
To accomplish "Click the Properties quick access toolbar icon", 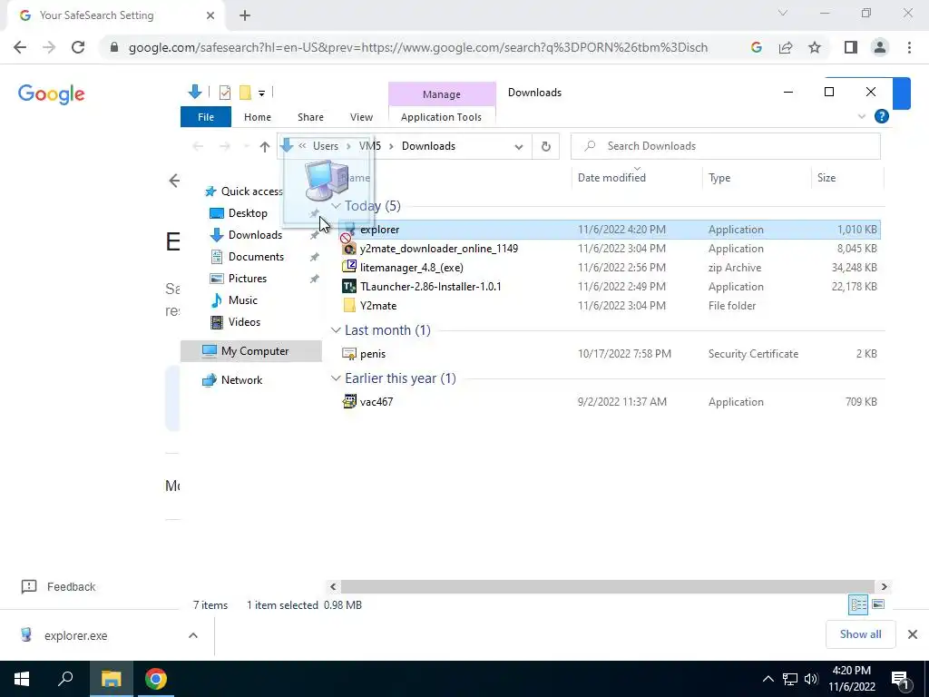I will pyautogui.click(x=225, y=93).
